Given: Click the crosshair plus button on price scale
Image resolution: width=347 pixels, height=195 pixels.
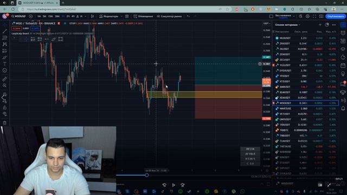Looking at the screenshot, I should pyautogui.click(x=260, y=64).
